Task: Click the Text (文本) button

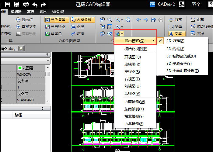Action: point(176,33)
